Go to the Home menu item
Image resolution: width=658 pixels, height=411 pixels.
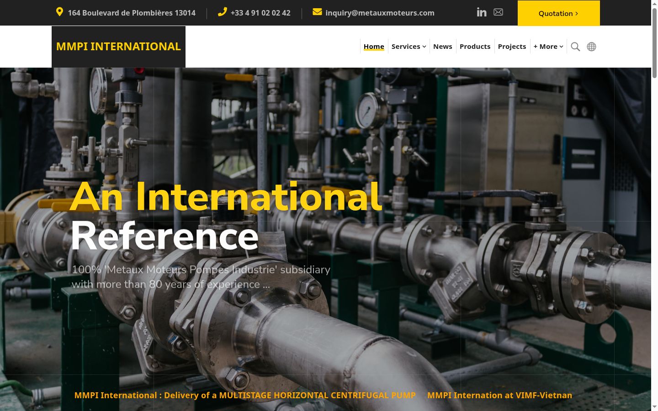(374, 47)
